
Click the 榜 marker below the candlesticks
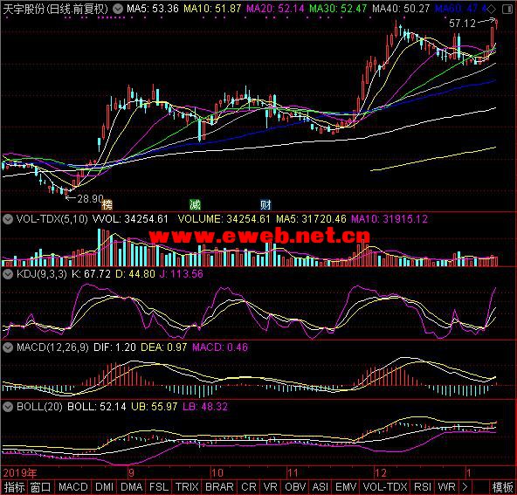point(107,204)
